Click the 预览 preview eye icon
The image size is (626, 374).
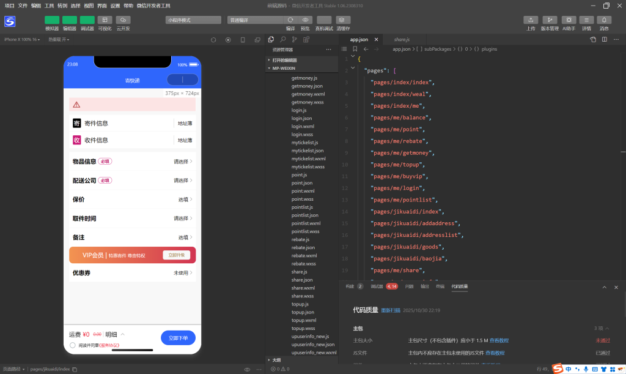305,20
